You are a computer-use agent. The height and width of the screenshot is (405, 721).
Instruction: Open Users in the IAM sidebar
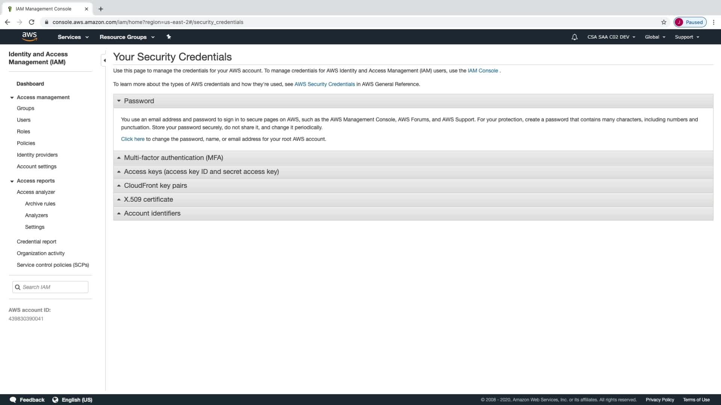pyautogui.click(x=24, y=120)
